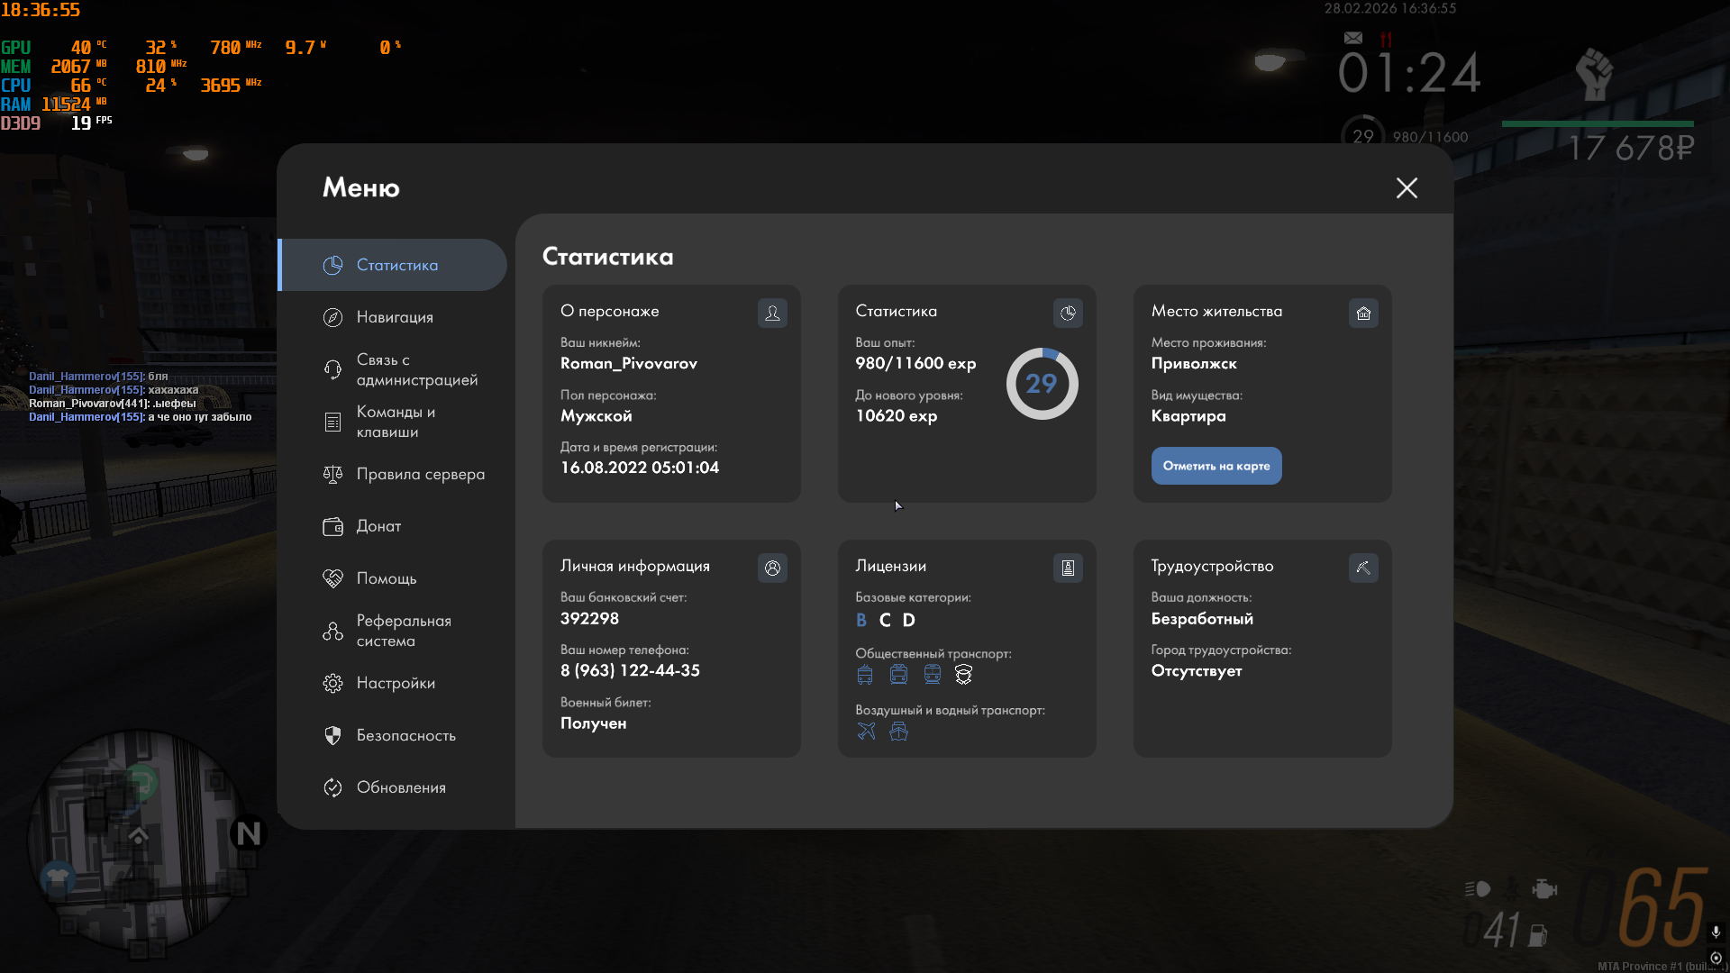Viewport: 1730px width, 973px height.
Task: Close the Меню window with X
Action: [x=1407, y=187]
